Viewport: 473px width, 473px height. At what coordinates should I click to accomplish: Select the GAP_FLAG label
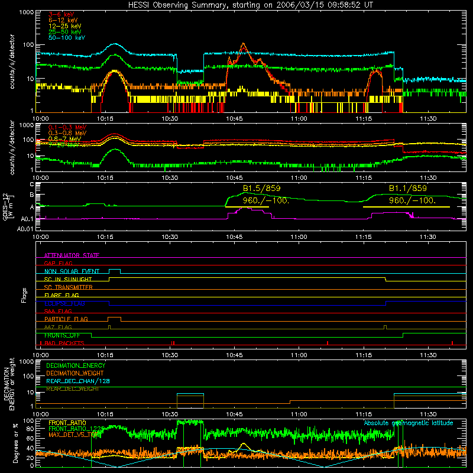(58, 263)
